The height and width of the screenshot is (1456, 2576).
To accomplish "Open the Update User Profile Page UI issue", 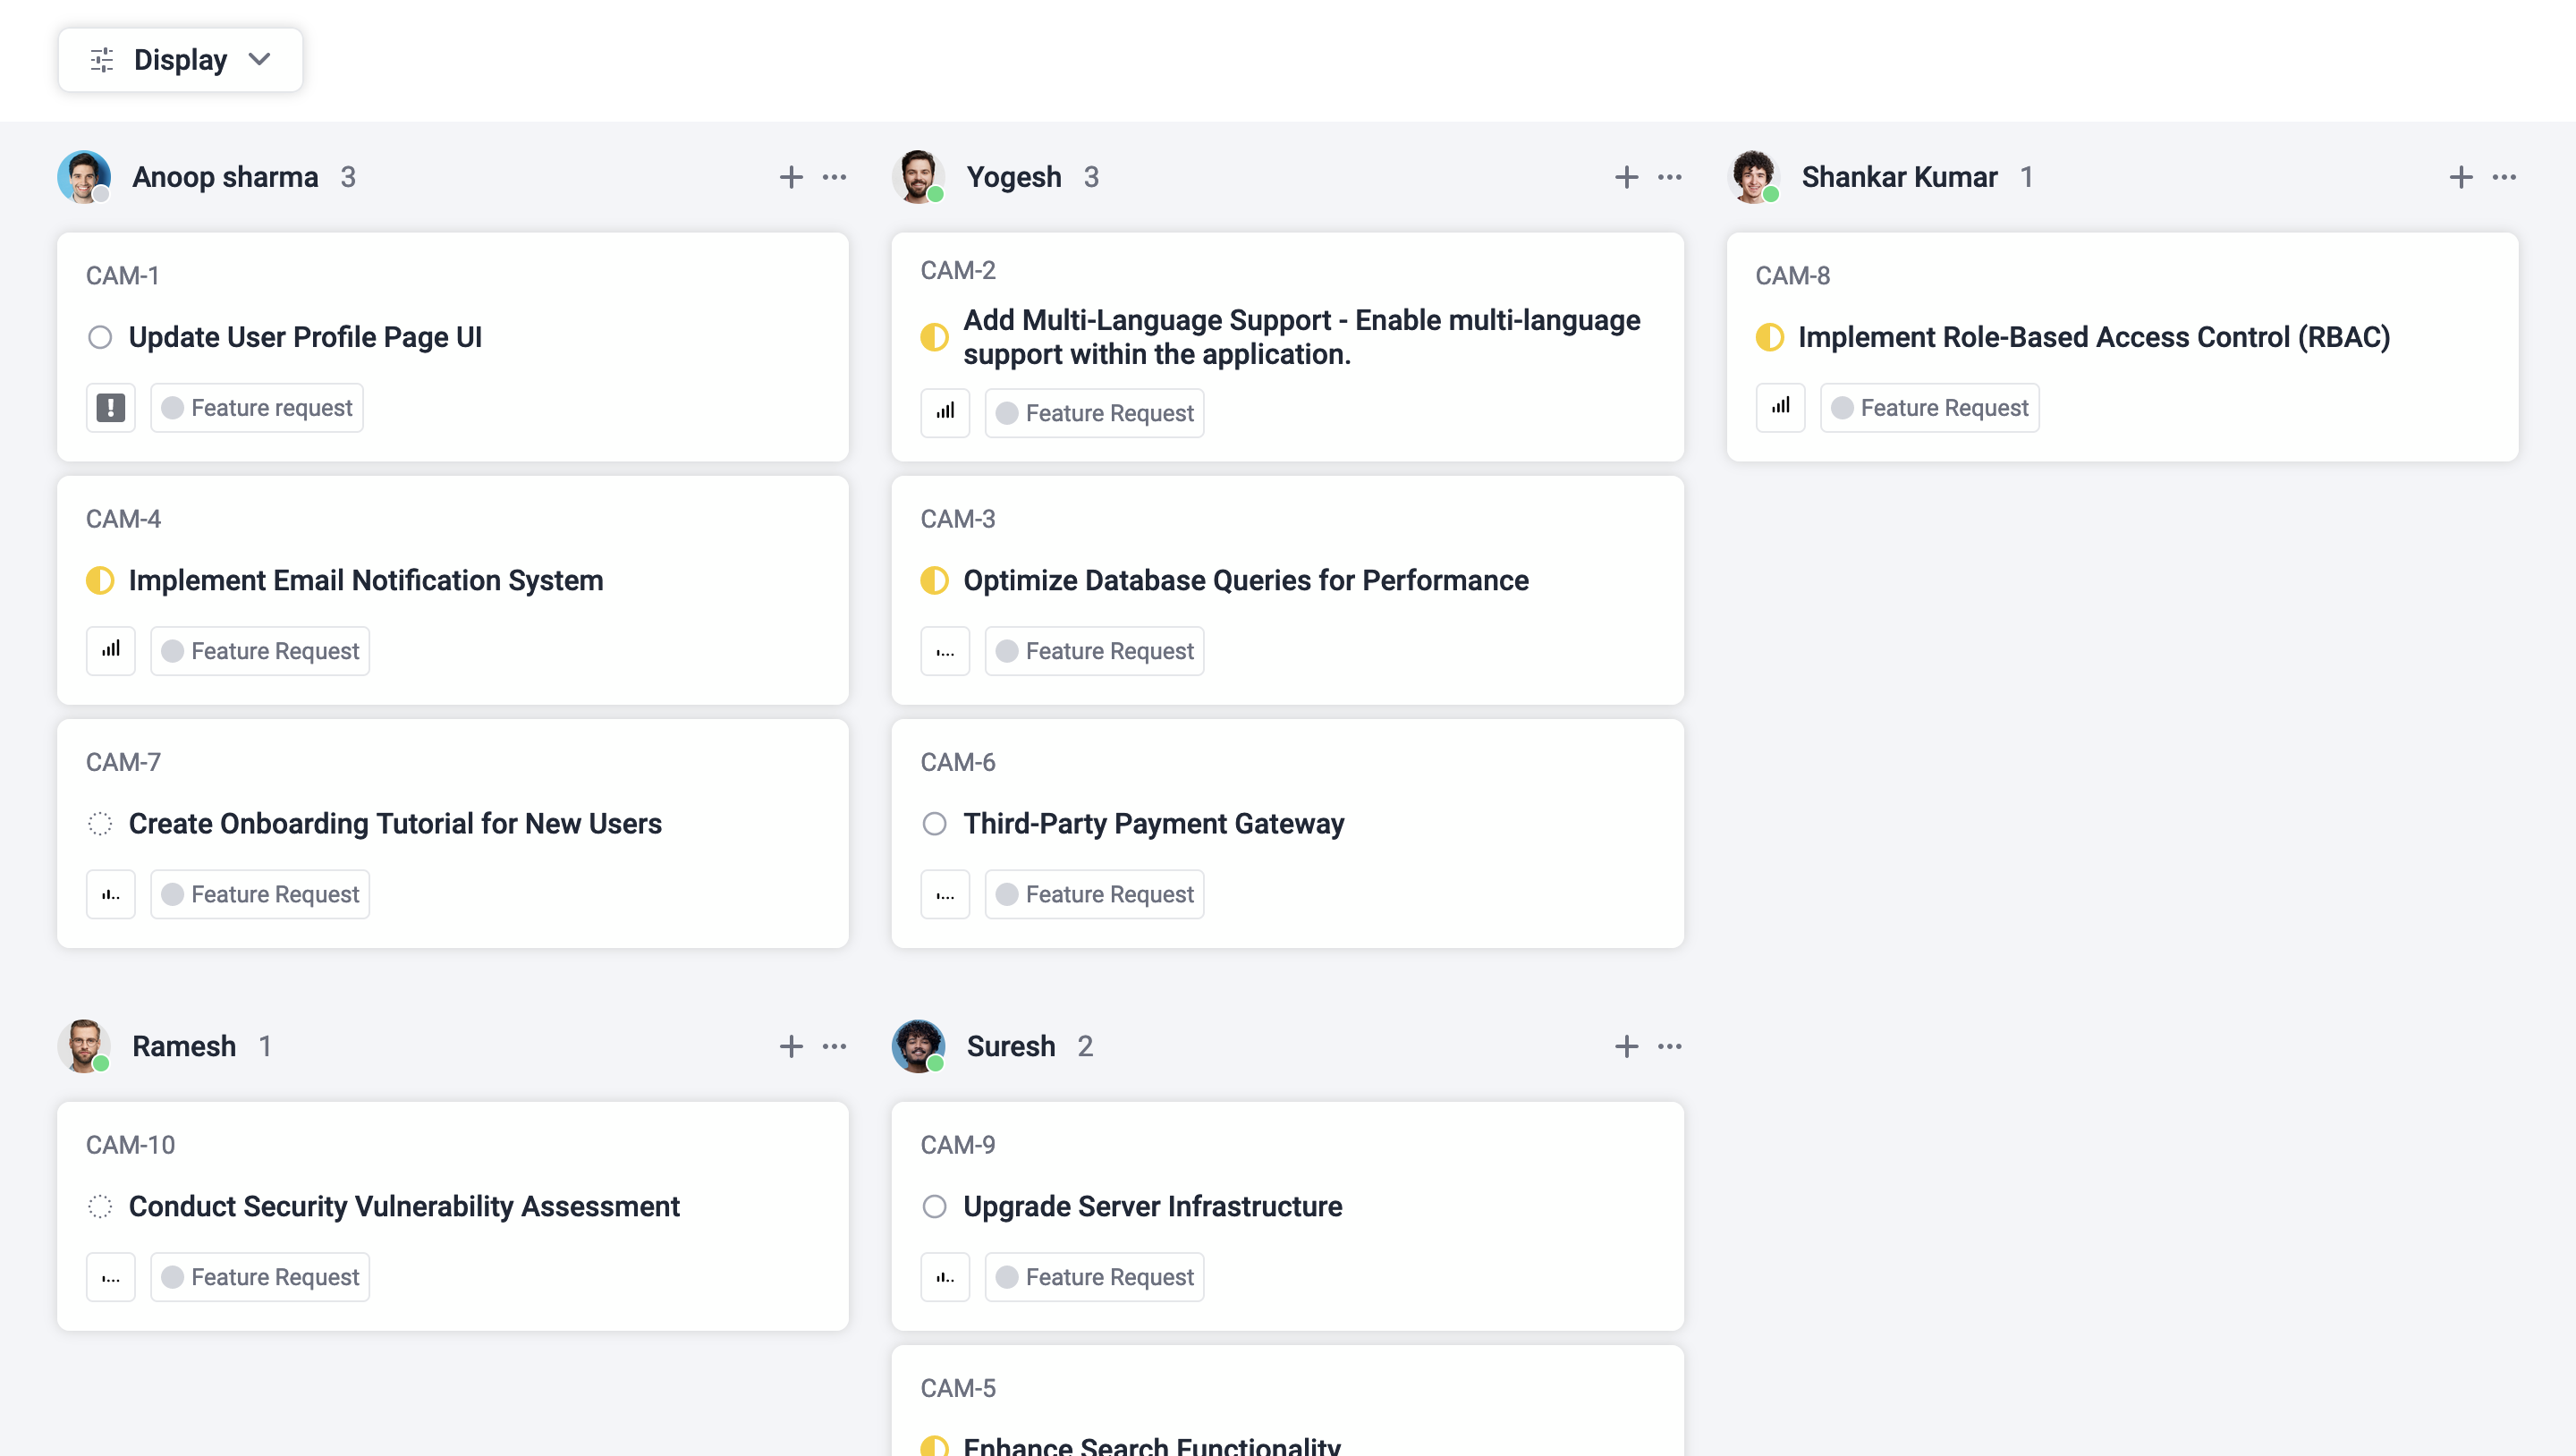I will tap(305, 337).
